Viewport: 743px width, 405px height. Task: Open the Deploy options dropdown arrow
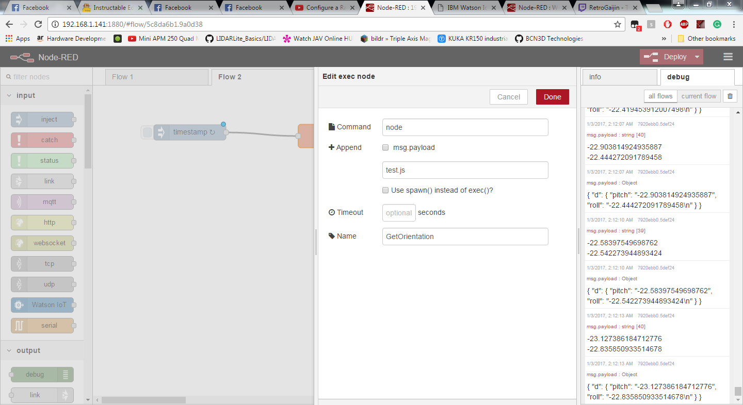pyautogui.click(x=697, y=57)
